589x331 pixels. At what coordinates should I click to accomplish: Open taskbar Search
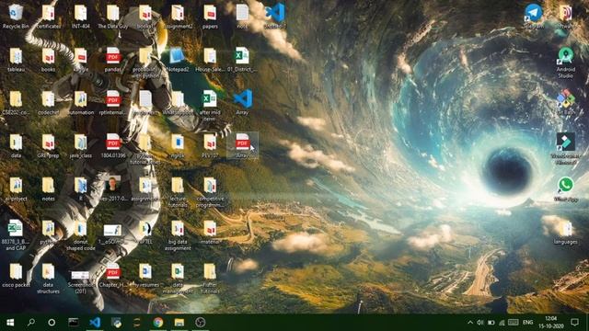pos(31,323)
